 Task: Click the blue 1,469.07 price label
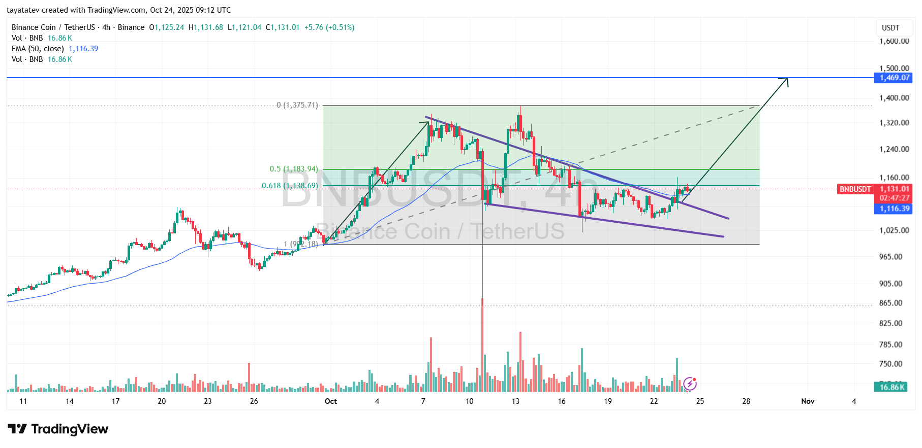coord(894,78)
